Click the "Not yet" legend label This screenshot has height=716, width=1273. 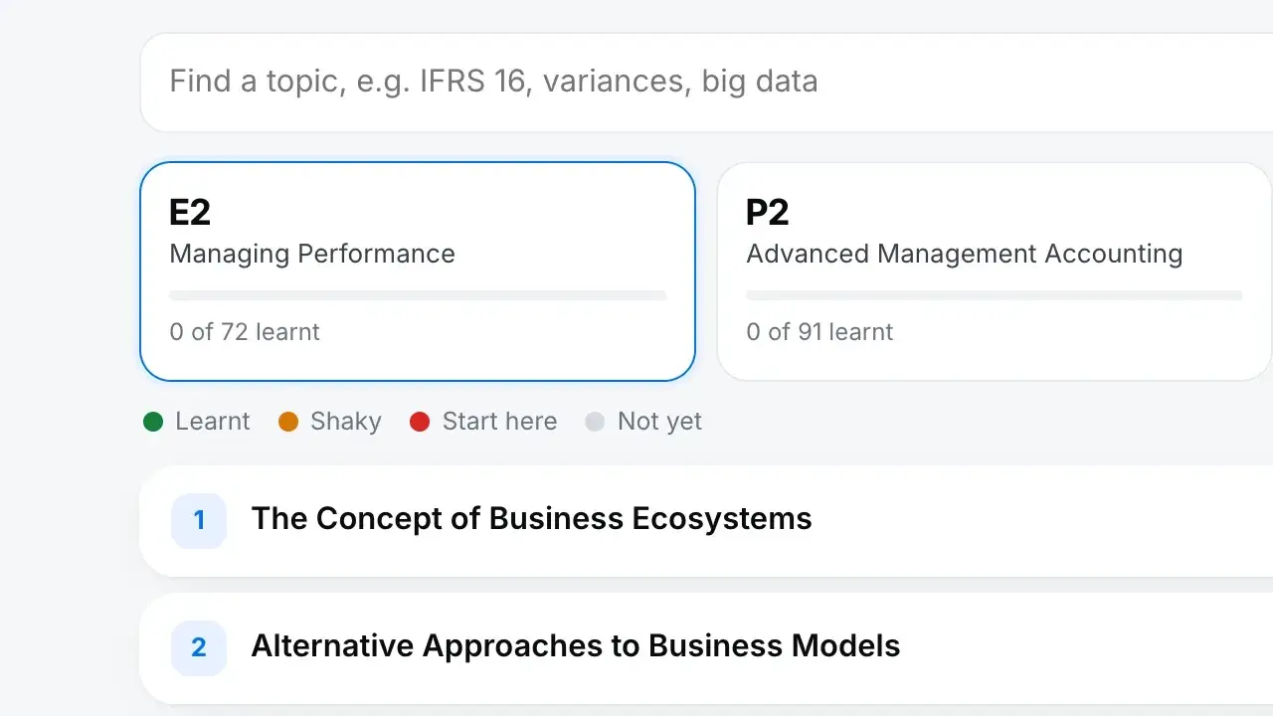coord(659,422)
